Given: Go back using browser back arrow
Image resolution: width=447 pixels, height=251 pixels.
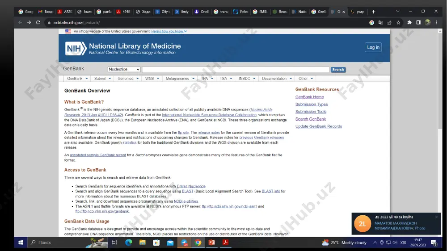Looking at the screenshot, I should point(20,22).
